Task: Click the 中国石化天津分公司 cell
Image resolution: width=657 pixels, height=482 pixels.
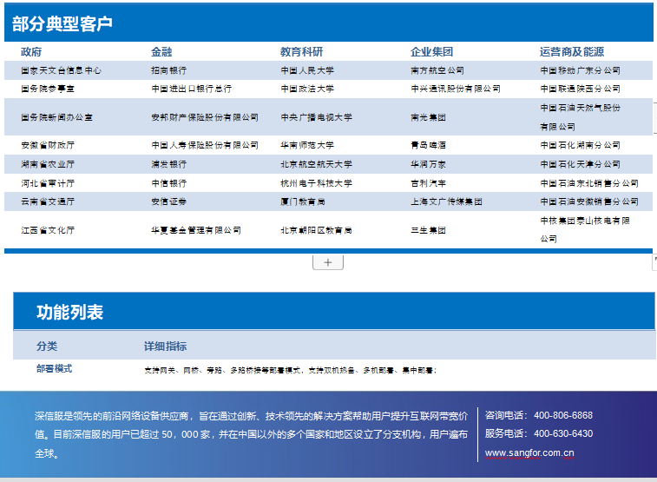Action: [581, 164]
